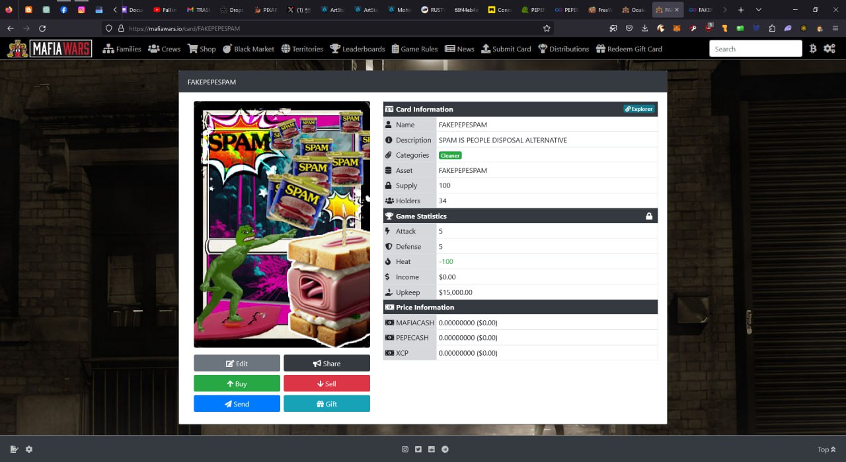Reload the page with the refresh icon
The width and height of the screenshot is (846, 462).
42,28
